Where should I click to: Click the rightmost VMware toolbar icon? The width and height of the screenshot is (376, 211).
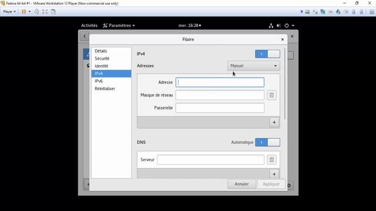pos(372,12)
